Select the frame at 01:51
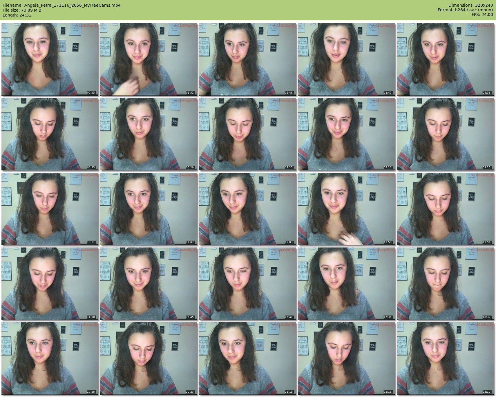The image size is (496, 397). point(149,59)
